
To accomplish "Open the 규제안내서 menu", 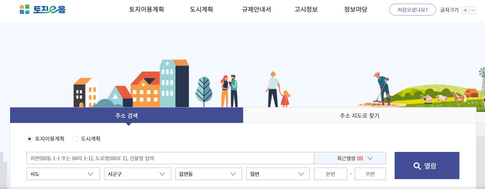I will pyautogui.click(x=256, y=10).
